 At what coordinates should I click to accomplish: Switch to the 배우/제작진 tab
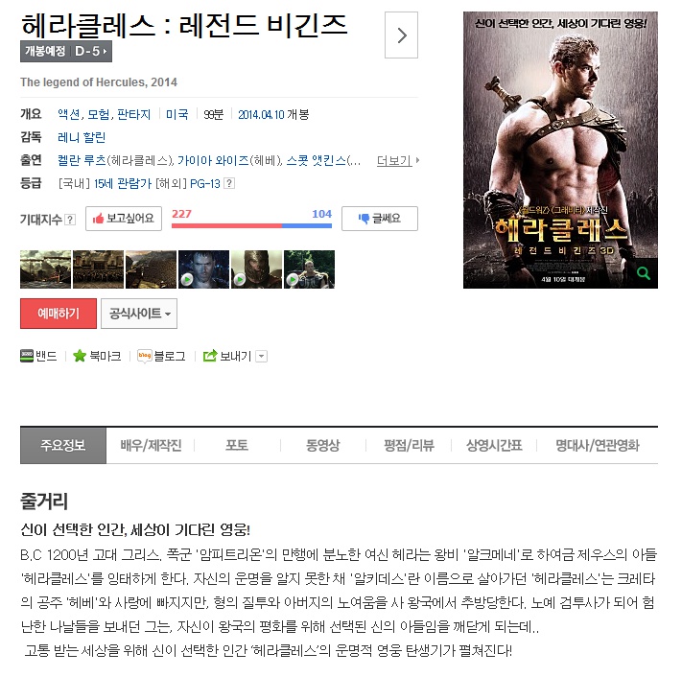151,445
